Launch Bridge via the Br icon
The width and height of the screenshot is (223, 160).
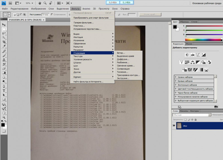(10, 3)
